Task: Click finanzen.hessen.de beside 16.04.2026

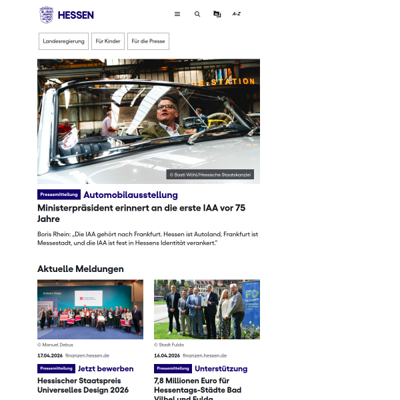Action: point(205,355)
